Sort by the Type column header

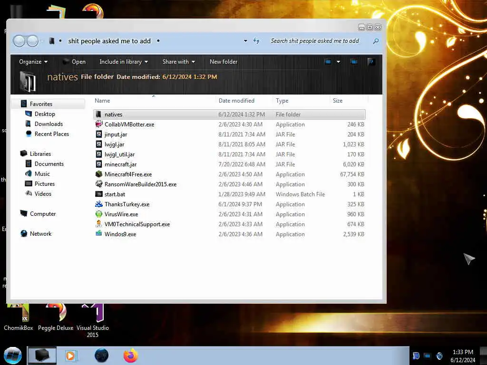tap(282, 101)
